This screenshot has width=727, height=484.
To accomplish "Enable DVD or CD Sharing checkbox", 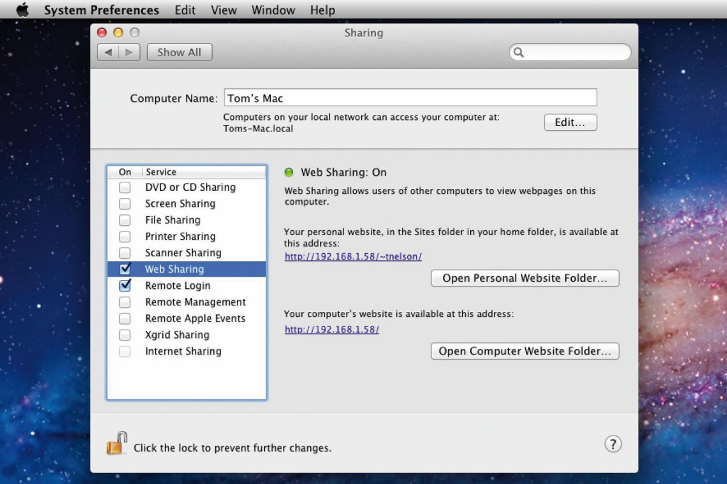I will point(125,188).
